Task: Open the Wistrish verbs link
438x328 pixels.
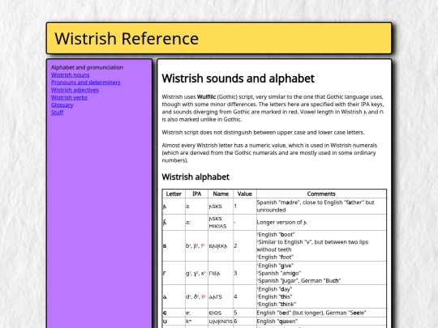Action: [x=69, y=98]
